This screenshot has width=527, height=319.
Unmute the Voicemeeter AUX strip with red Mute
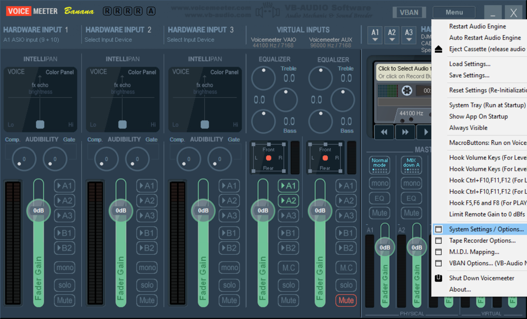click(346, 300)
